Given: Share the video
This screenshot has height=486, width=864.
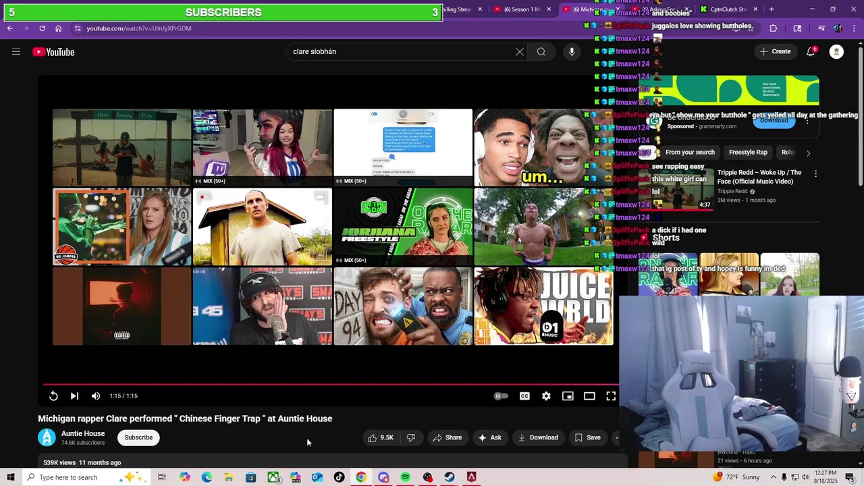Looking at the screenshot, I should pyautogui.click(x=448, y=437).
